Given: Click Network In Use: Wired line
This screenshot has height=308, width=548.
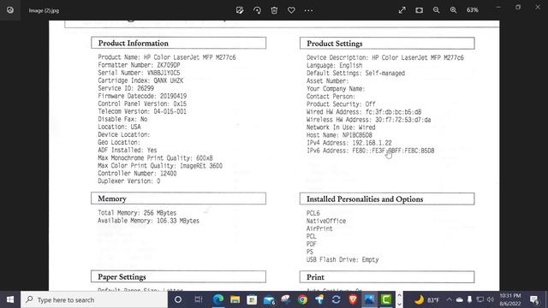Looking at the screenshot, I should [x=341, y=127].
